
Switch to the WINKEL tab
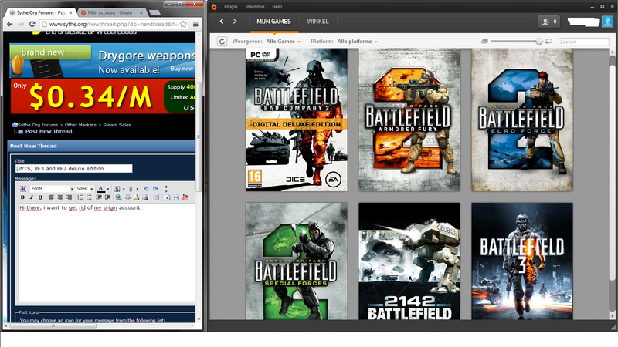coord(317,22)
